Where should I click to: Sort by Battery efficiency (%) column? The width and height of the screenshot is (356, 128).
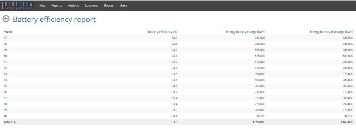tap(162, 32)
